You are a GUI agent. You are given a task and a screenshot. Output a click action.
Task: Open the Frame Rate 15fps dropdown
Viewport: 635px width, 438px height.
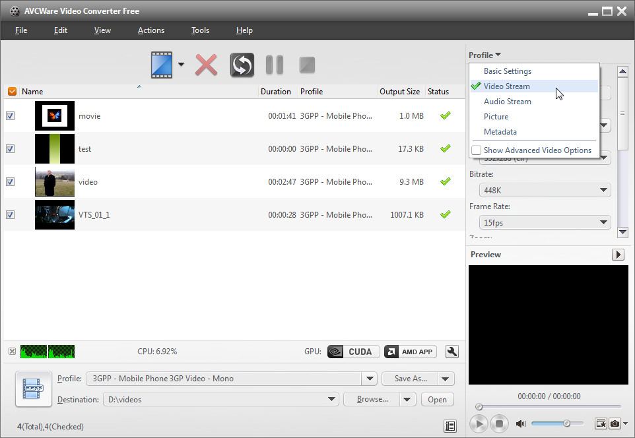[545, 222]
